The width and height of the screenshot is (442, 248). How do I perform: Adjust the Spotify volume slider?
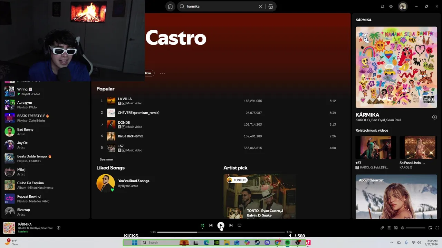[416, 228]
